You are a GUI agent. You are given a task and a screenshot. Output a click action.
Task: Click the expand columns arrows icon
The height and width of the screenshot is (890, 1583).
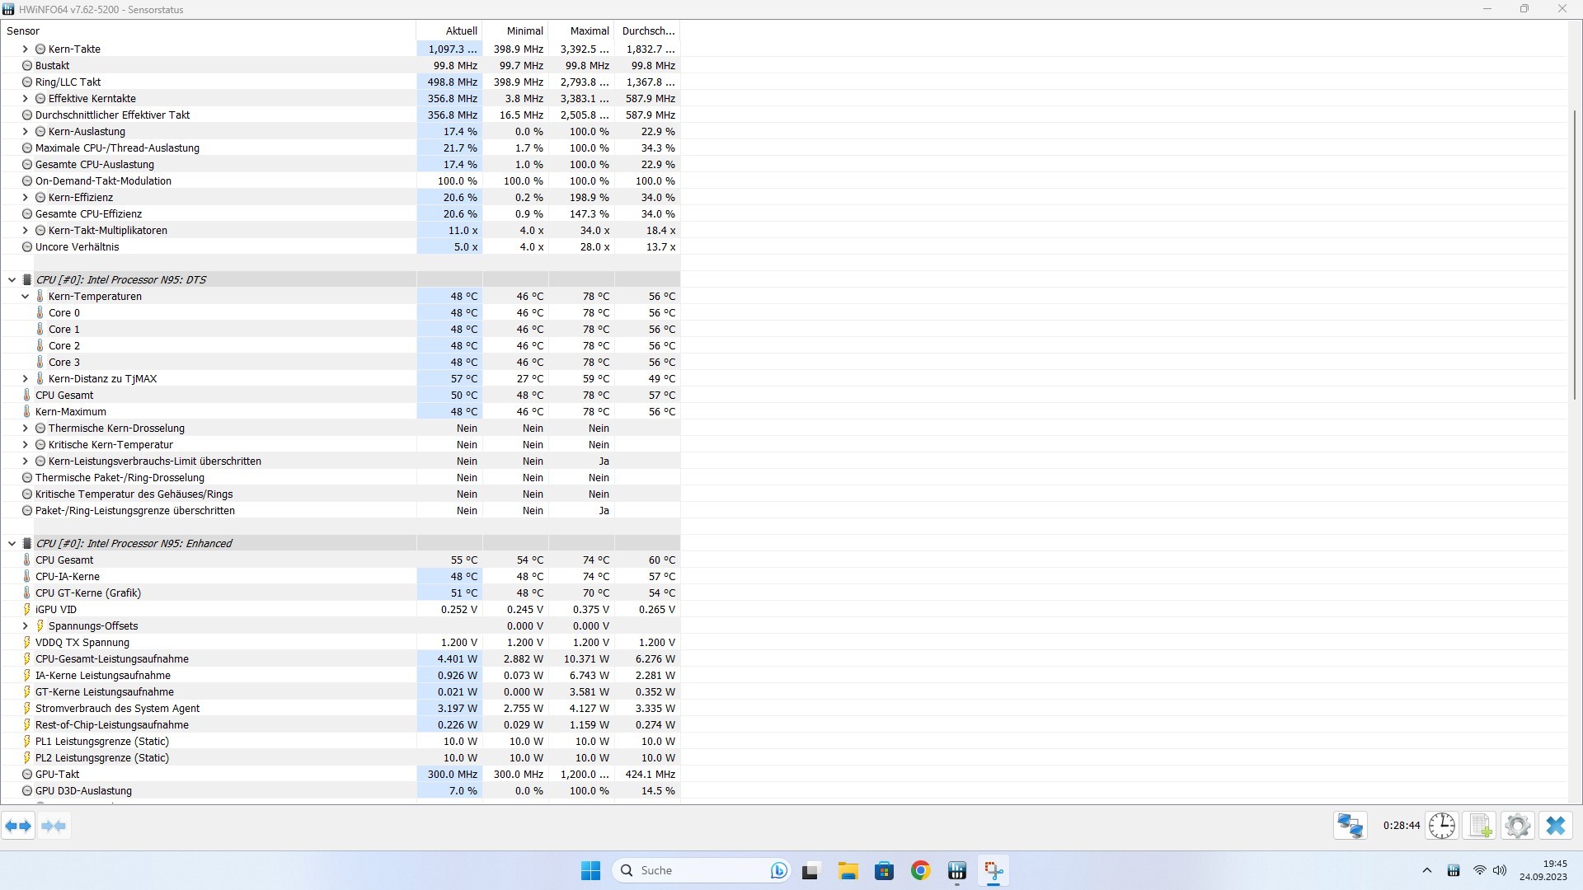[18, 826]
